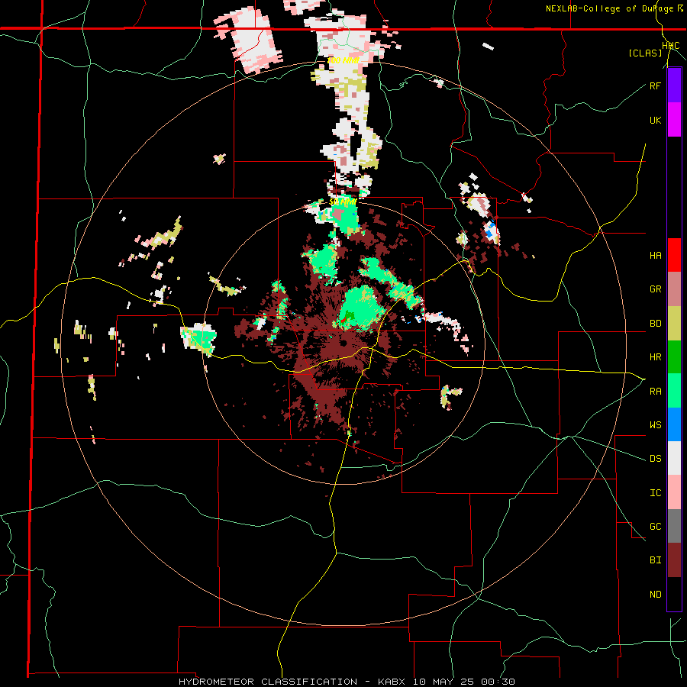This screenshot has width=687, height=687.
Task: Click the gray GC ground clutter swatch
Action: tap(674, 526)
